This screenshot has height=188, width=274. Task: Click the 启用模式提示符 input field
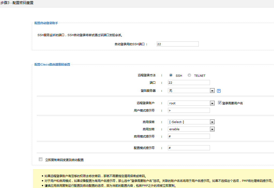(189, 136)
